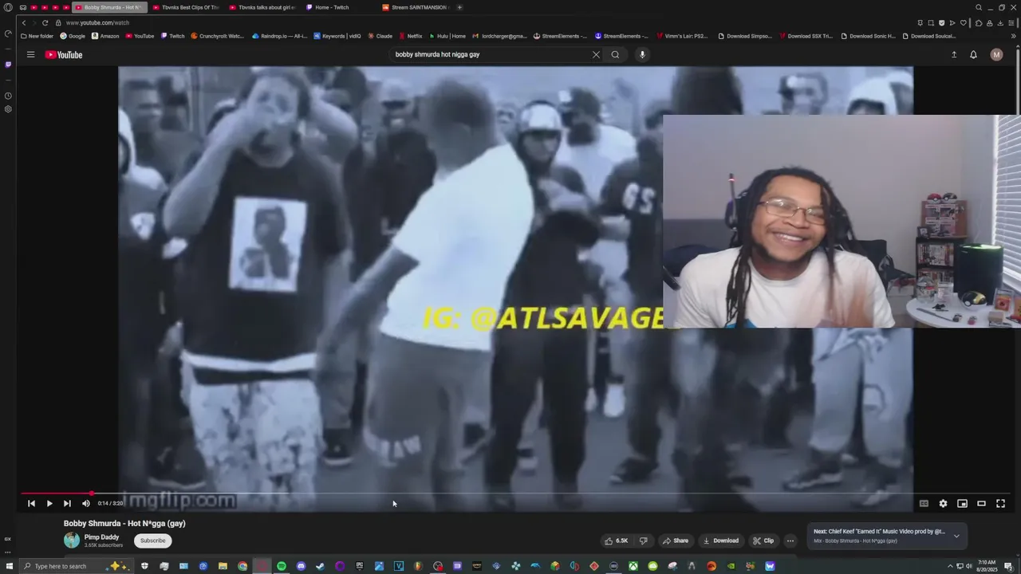Go back in browser history
This screenshot has width=1021, height=574.
coord(24,22)
